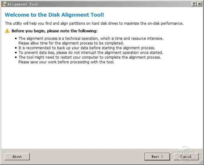Click the yellow warning triangle icon

[x=7, y=31]
